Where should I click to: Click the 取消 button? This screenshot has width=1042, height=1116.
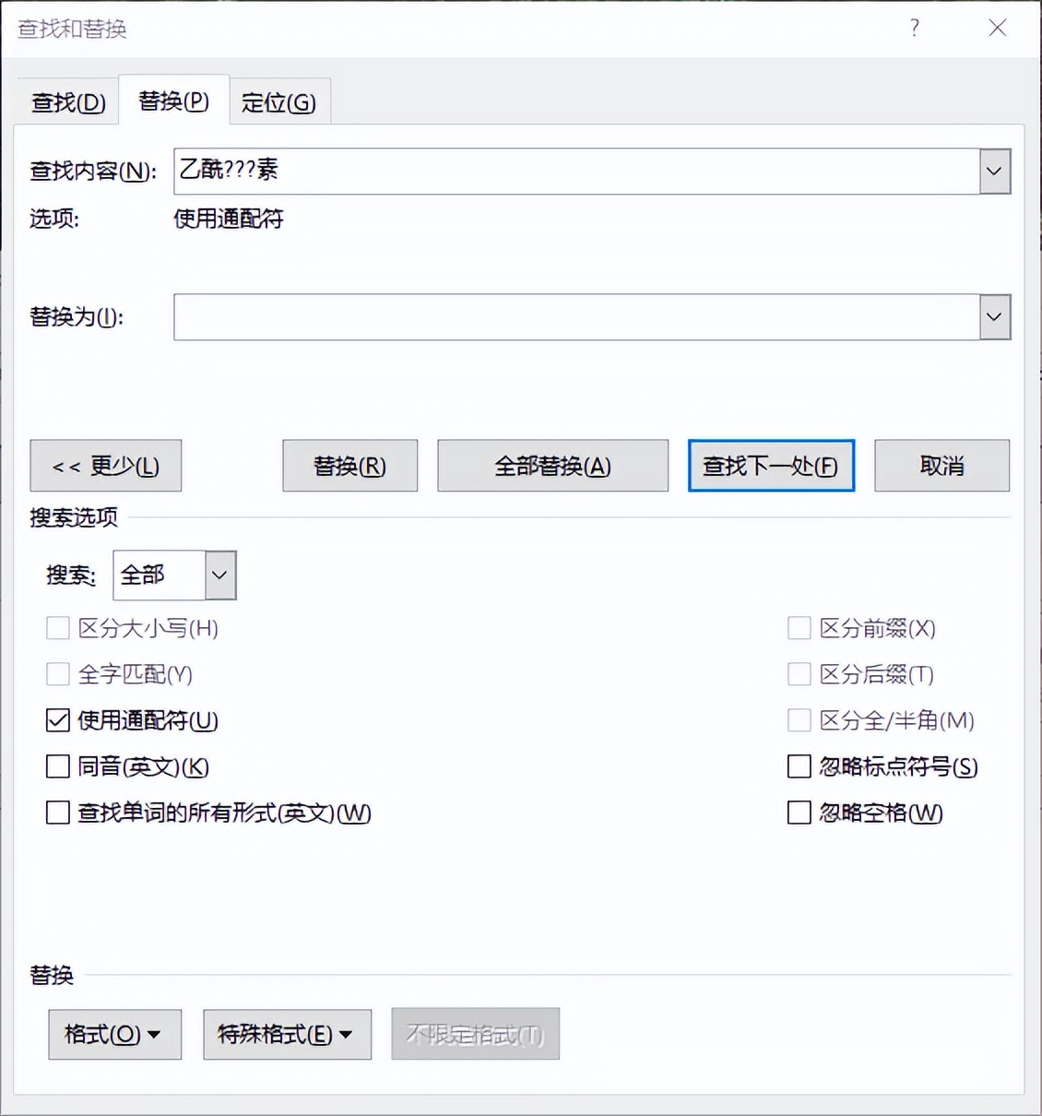[941, 466]
